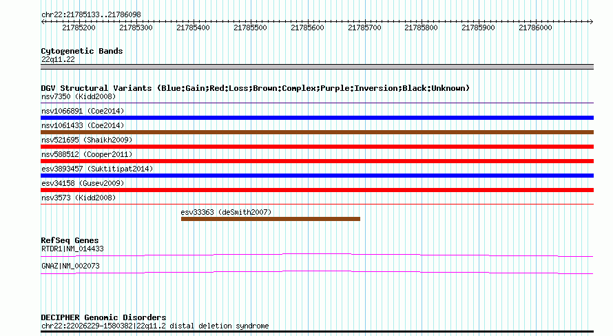
Task: Open the 22q11.2 distal deletion syndrome entry
Action: point(155,326)
